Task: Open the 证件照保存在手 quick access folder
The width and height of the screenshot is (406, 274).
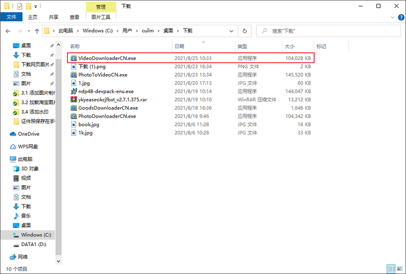Action: [33, 121]
